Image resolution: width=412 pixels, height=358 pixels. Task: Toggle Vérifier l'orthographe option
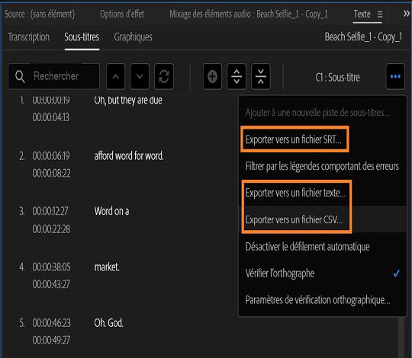click(x=323, y=273)
